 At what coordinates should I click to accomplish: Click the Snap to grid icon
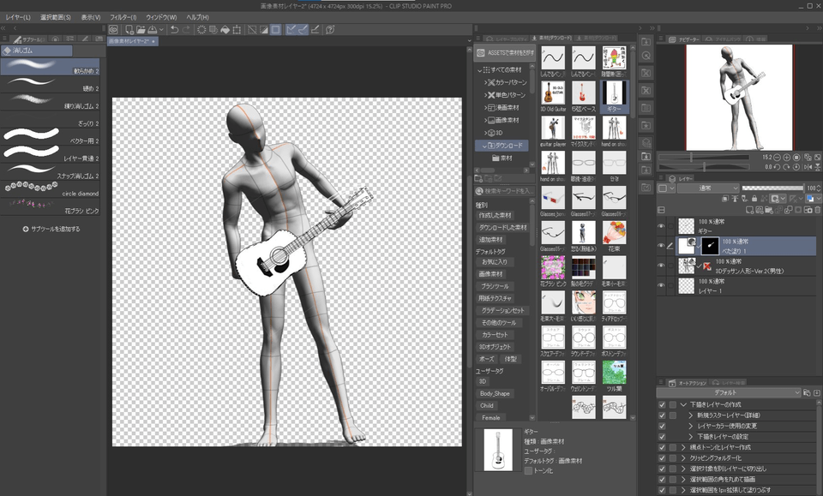click(315, 29)
